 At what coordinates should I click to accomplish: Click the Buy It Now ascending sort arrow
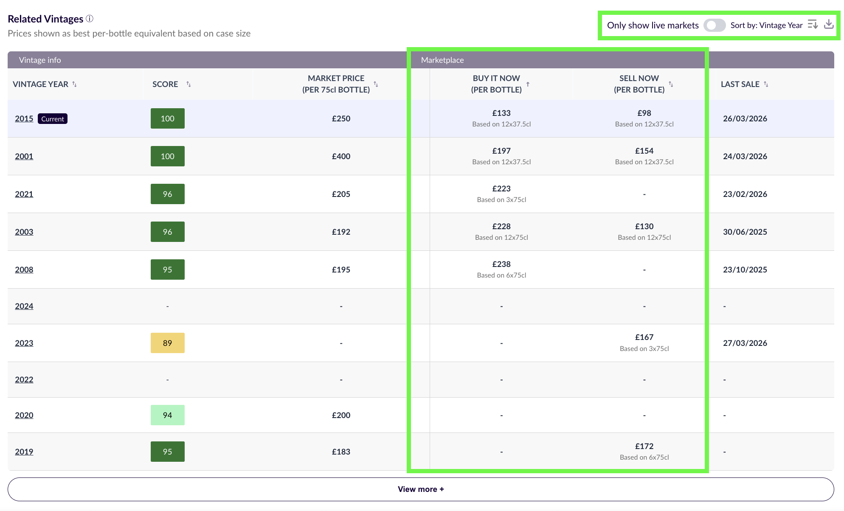[528, 84]
